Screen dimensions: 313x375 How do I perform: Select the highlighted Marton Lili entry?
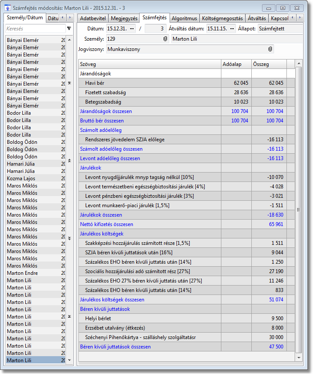click(x=36, y=360)
